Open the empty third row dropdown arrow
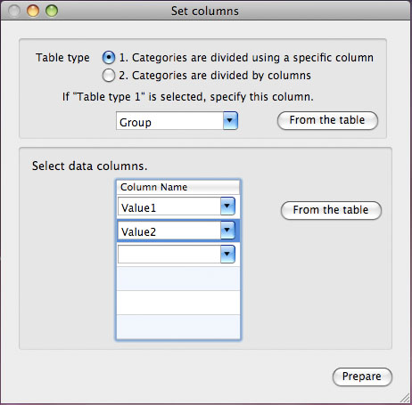The height and width of the screenshot is (405, 412). click(227, 254)
